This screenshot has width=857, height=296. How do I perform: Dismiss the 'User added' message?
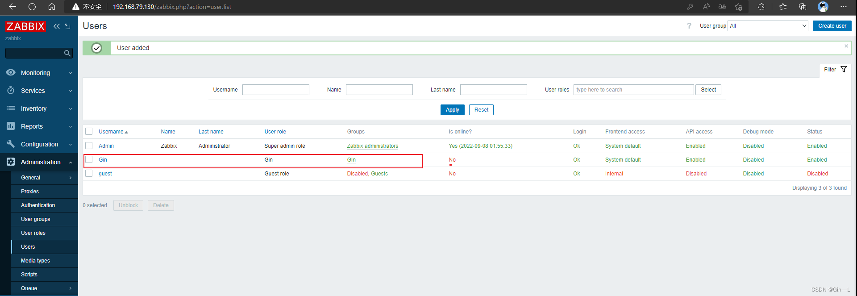[846, 46]
